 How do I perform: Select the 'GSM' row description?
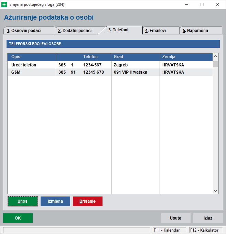(16, 72)
